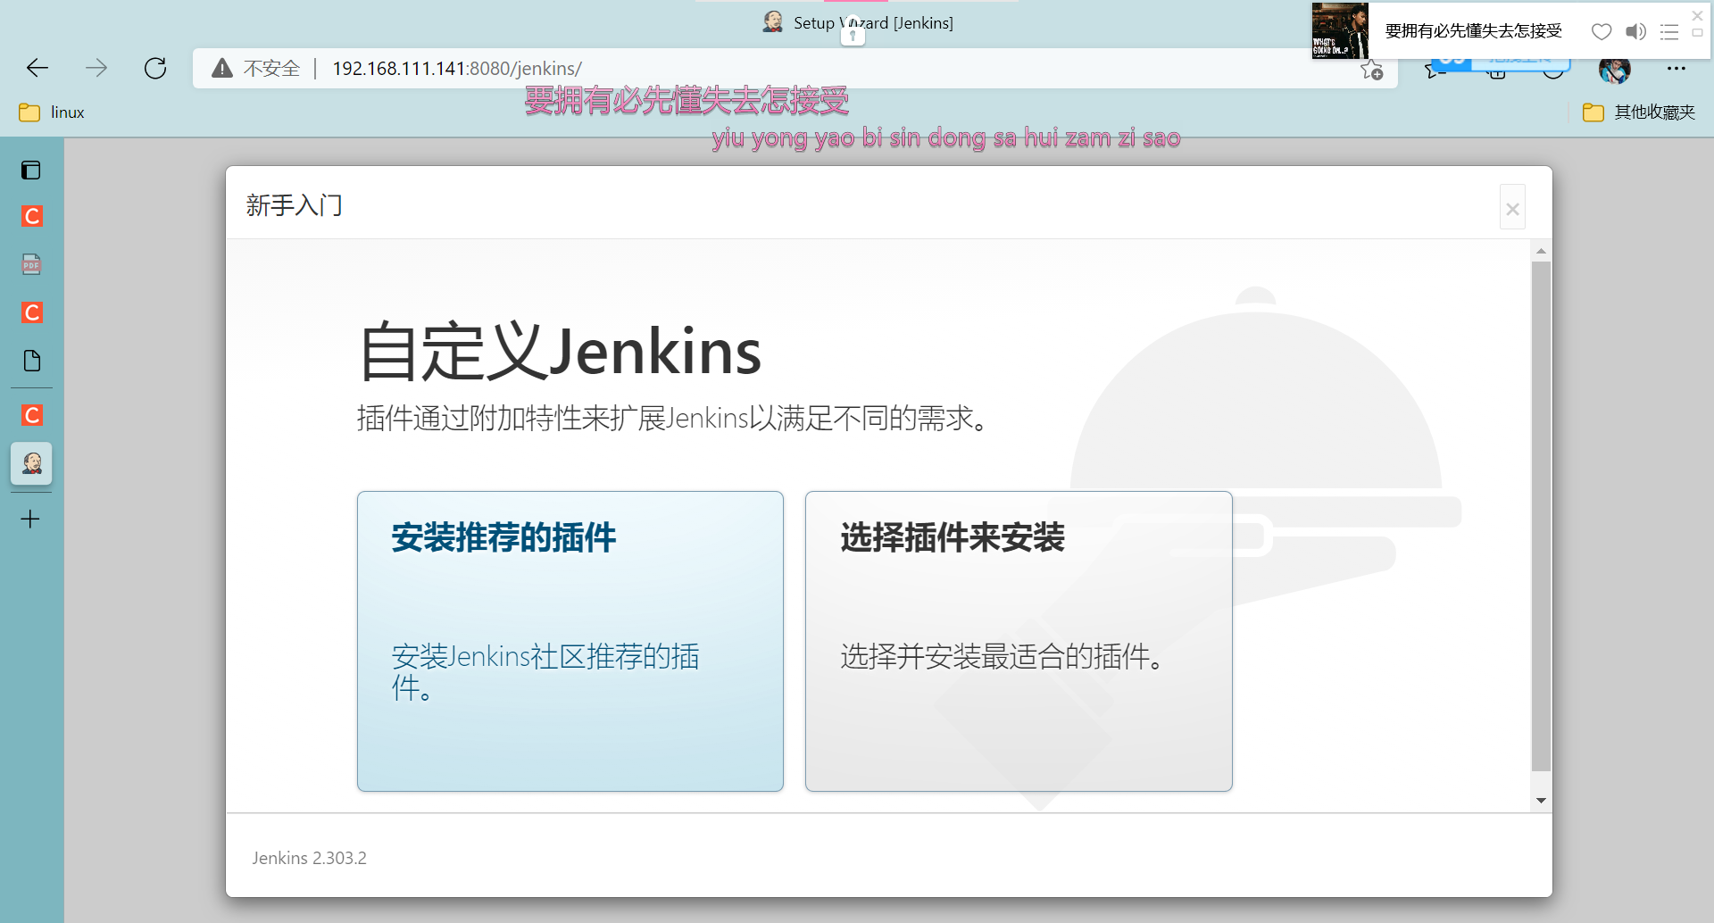Collapse the vertical tabs pane icon
The image size is (1714, 923).
tap(31, 170)
